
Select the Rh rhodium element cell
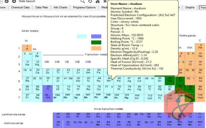[109, 80]
